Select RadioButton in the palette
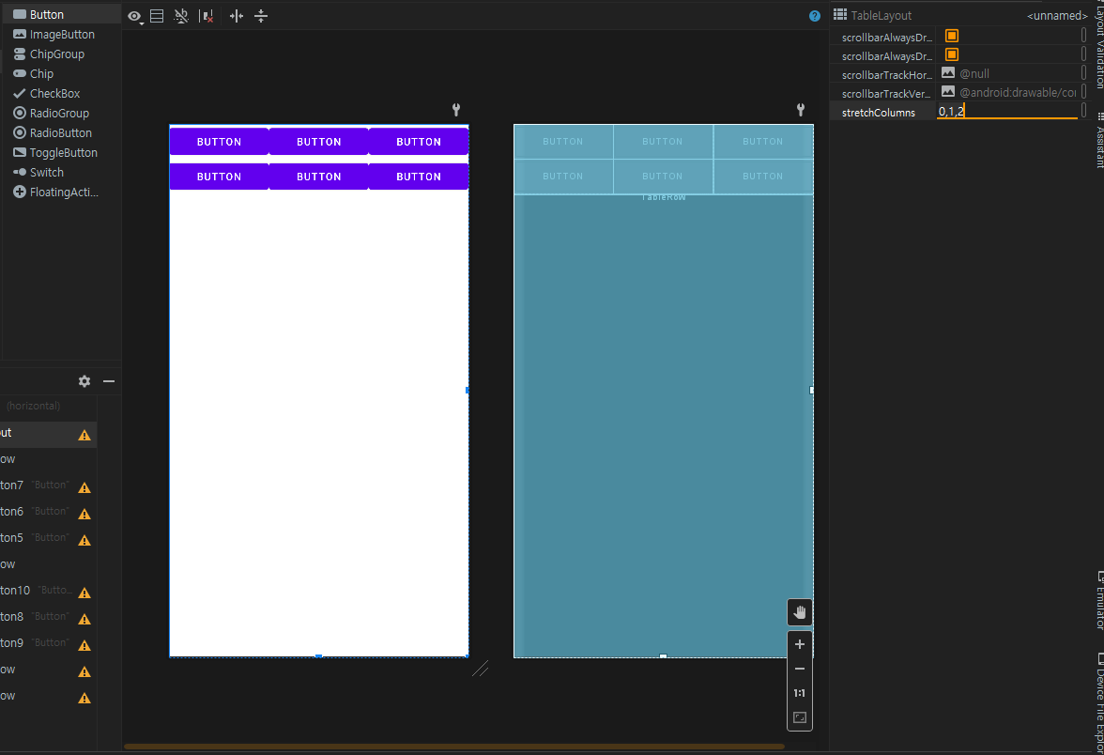Image resolution: width=1104 pixels, height=755 pixels. pos(61,132)
